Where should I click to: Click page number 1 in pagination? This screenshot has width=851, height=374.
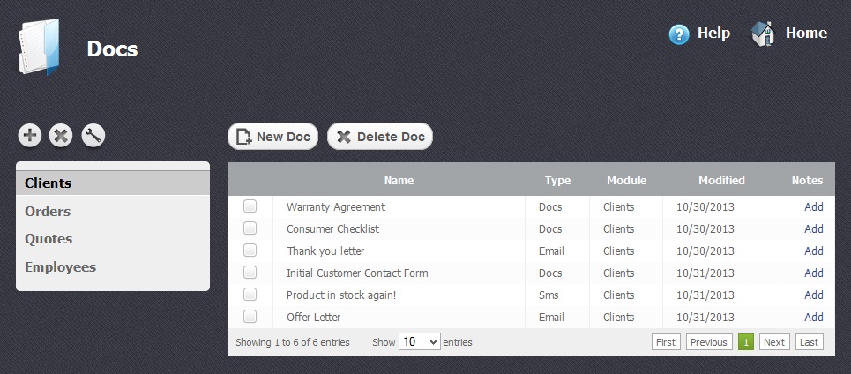coord(745,342)
